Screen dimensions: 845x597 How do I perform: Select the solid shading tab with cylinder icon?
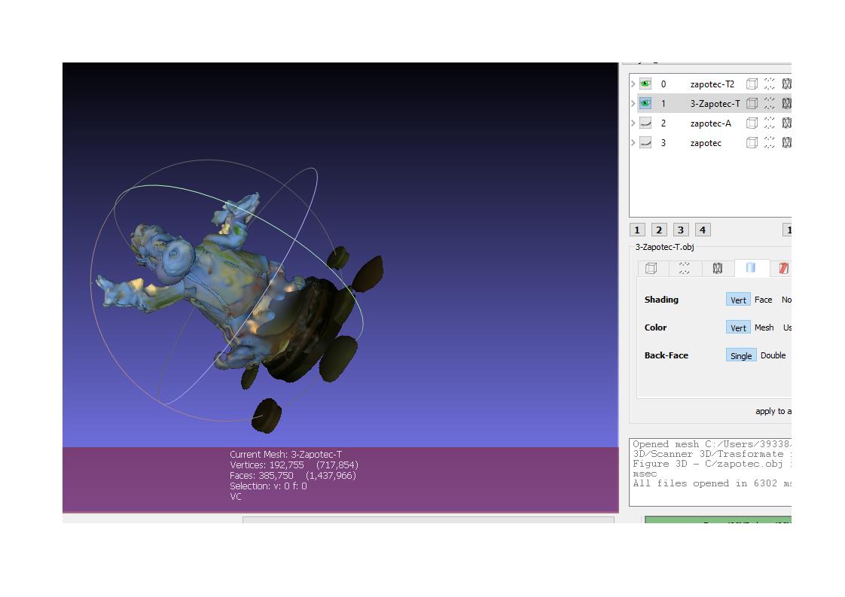point(752,268)
